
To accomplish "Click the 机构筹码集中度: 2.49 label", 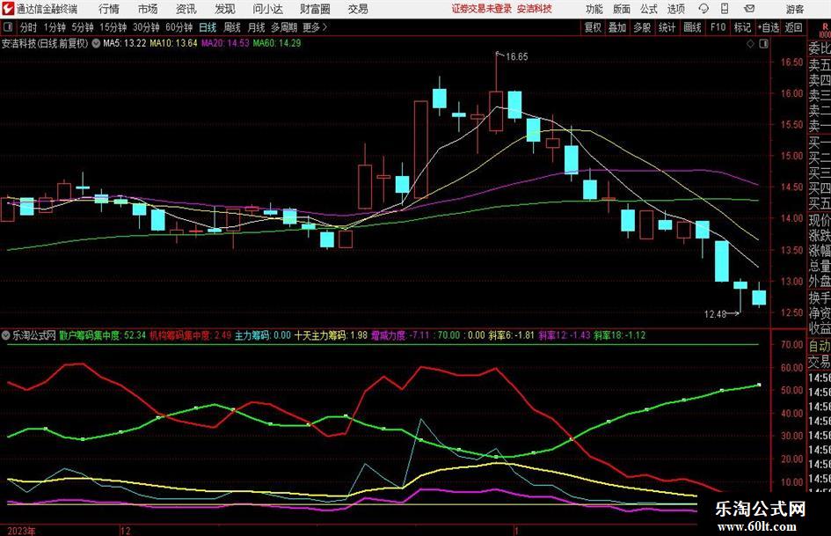I will pos(190,335).
